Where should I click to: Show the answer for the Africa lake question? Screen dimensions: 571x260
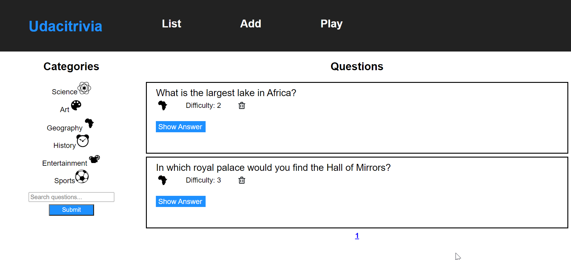coord(181,127)
